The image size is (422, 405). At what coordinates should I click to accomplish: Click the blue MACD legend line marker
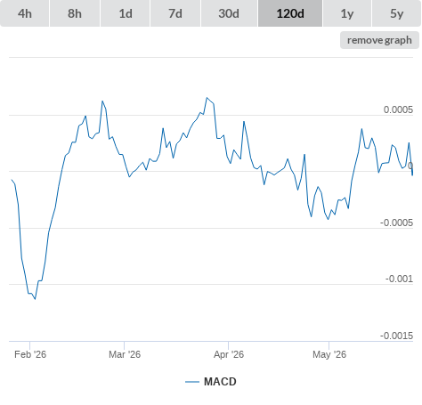pos(192,382)
